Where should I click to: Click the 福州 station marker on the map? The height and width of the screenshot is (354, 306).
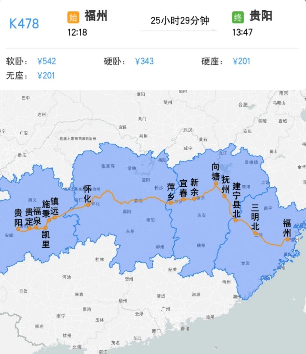(x=287, y=239)
